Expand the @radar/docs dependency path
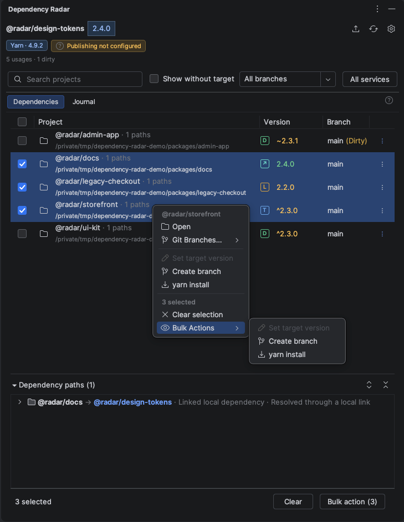 click(19, 402)
